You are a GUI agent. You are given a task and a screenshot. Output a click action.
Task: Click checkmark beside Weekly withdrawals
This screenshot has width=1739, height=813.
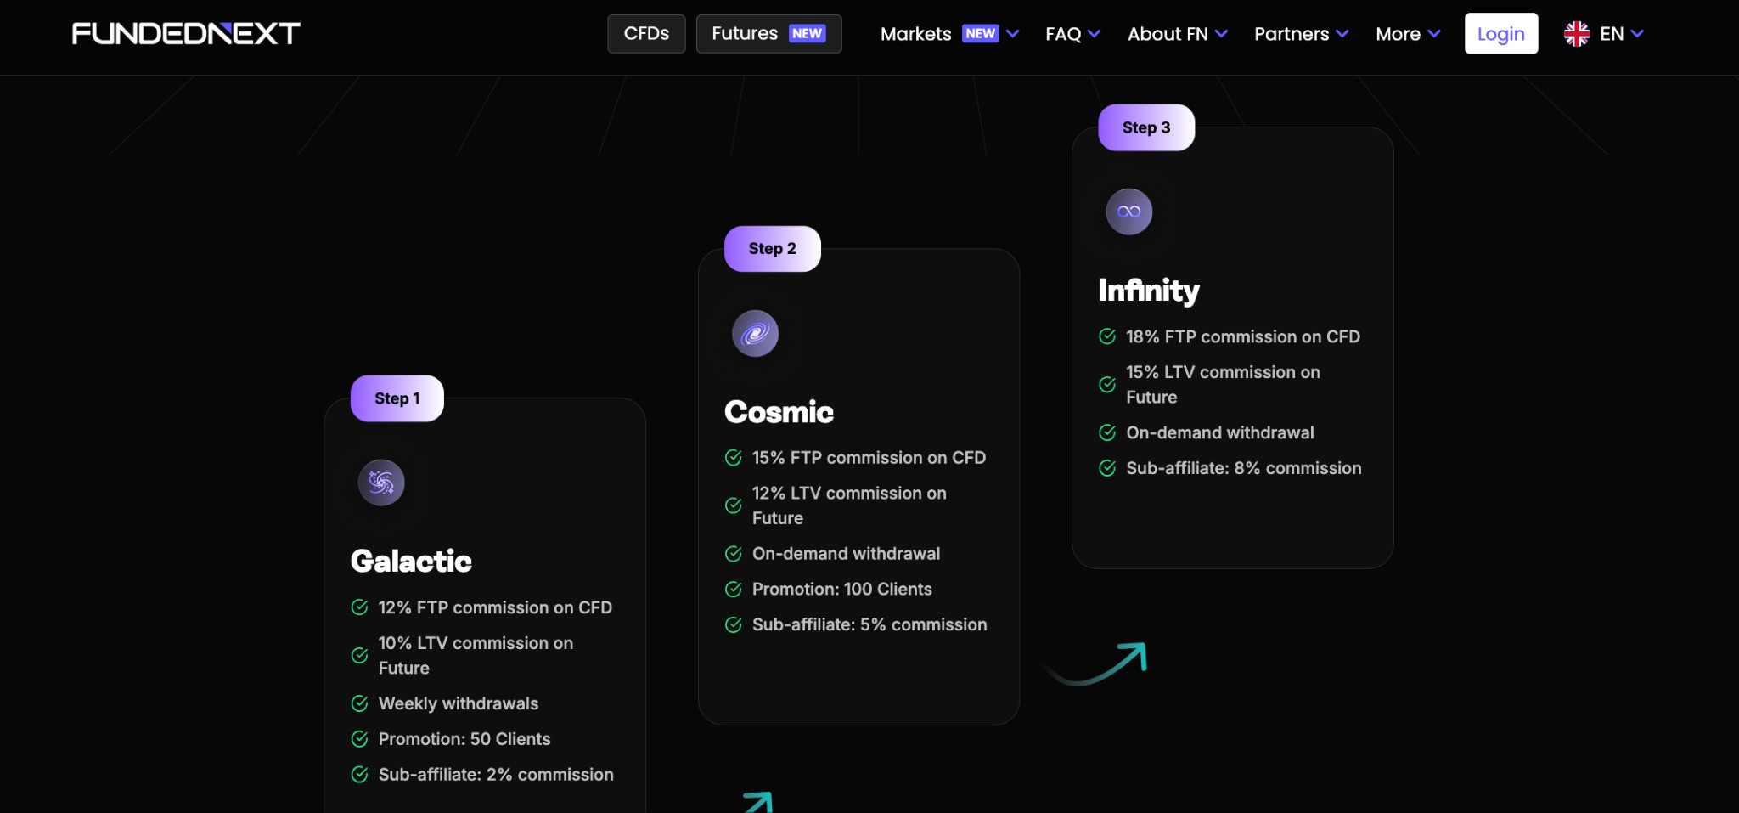pyautogui.click(x=359, y=703)
